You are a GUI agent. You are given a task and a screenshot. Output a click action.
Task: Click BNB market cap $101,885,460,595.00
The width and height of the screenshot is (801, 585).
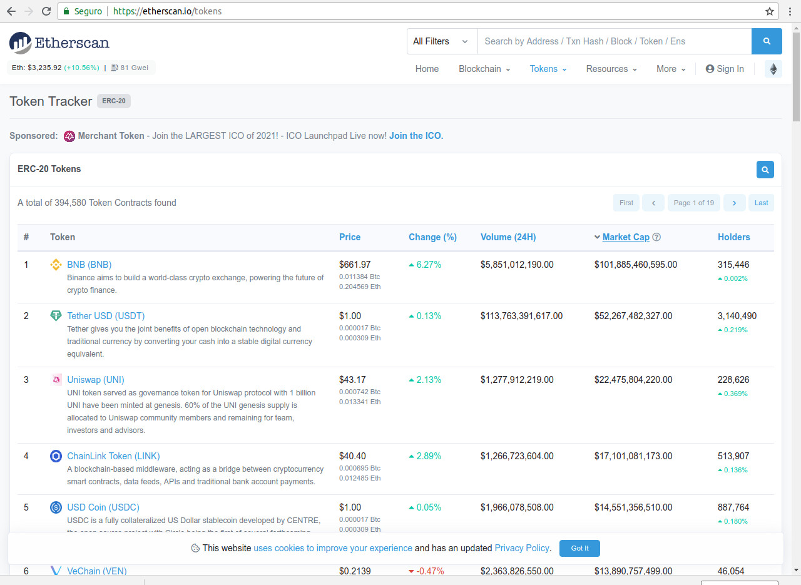636,265
